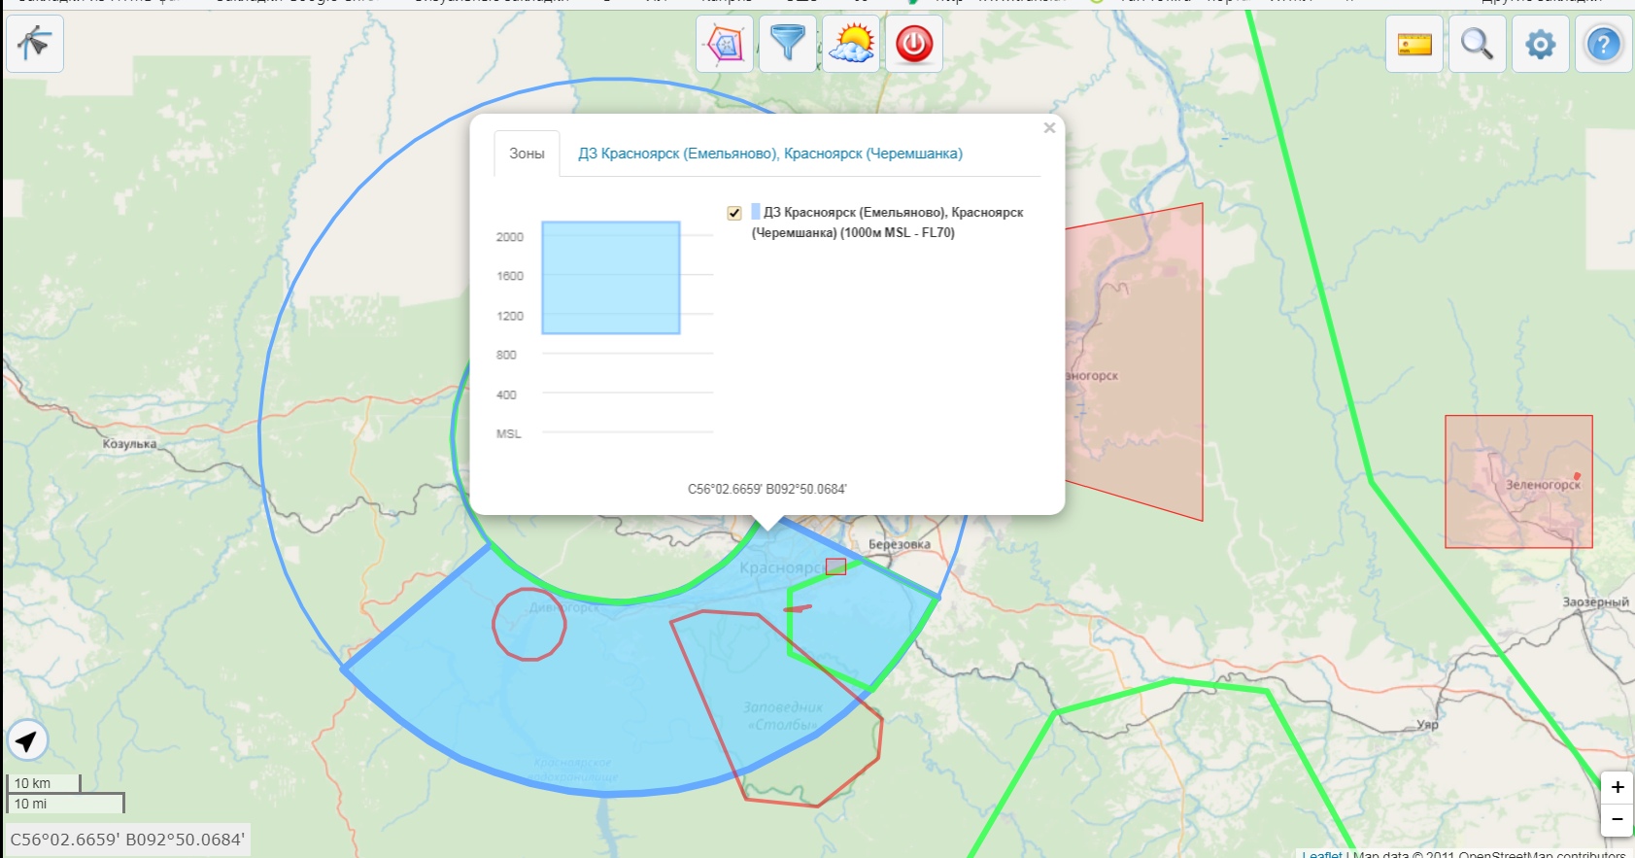Click the light blue zone legend swatch
The image size is (1635, 858).
click(x=756, y=212)
